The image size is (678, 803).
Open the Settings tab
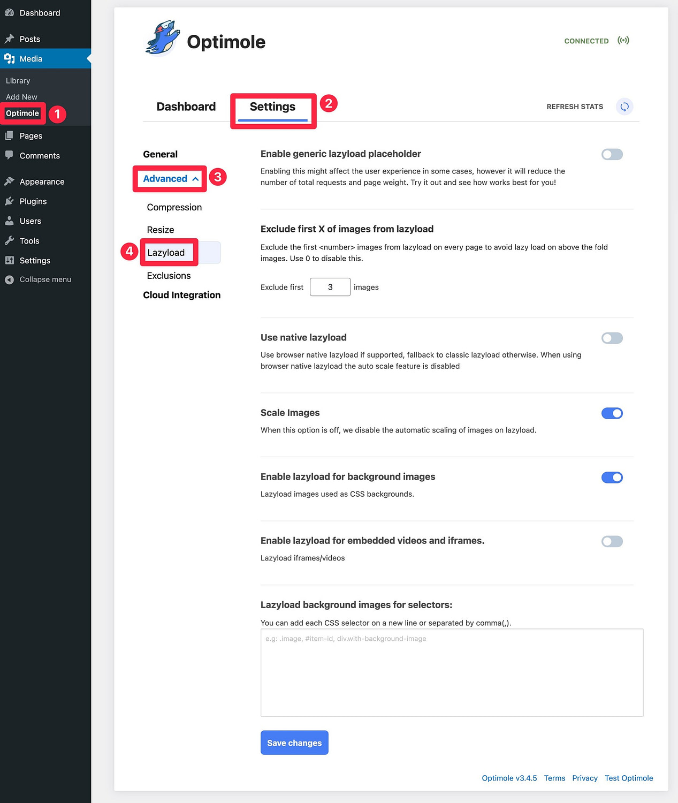point(273,107)
